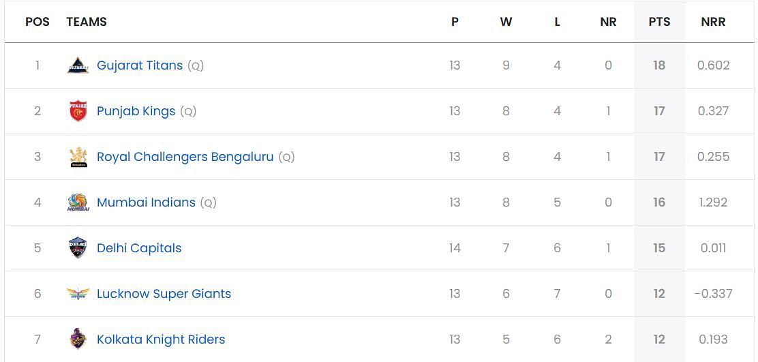Open Lucknow Super Giants team link
This screenshot has width=758, height=362.
click(x=164, y=294)
